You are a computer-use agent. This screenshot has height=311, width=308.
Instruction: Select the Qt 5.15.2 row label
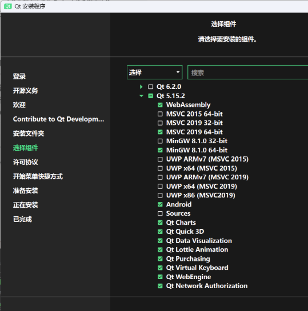[x=171, y=96]
